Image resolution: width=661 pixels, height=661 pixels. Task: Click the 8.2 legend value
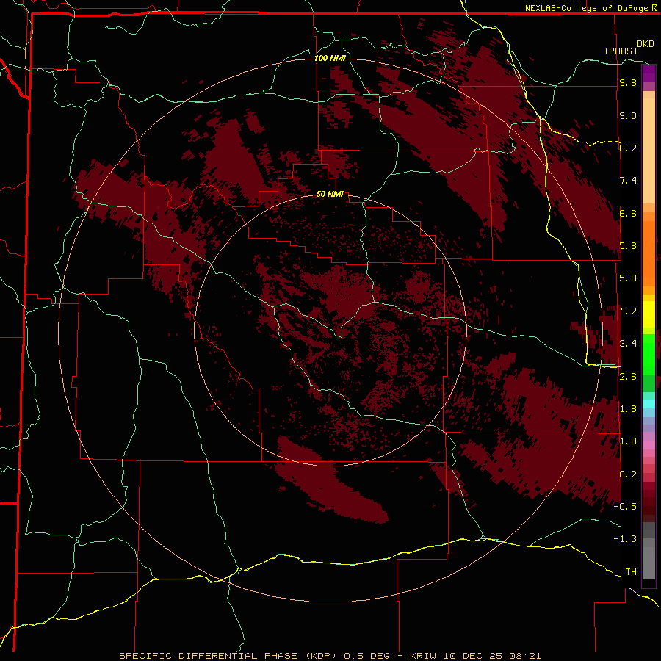click(x=628, y=148)
